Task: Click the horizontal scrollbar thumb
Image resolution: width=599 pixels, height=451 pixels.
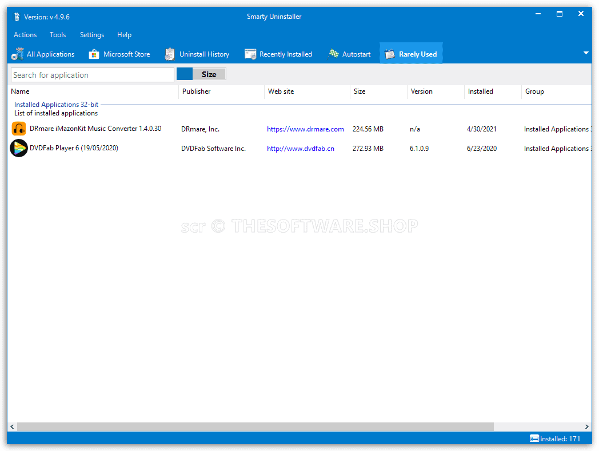Action: 255,426
